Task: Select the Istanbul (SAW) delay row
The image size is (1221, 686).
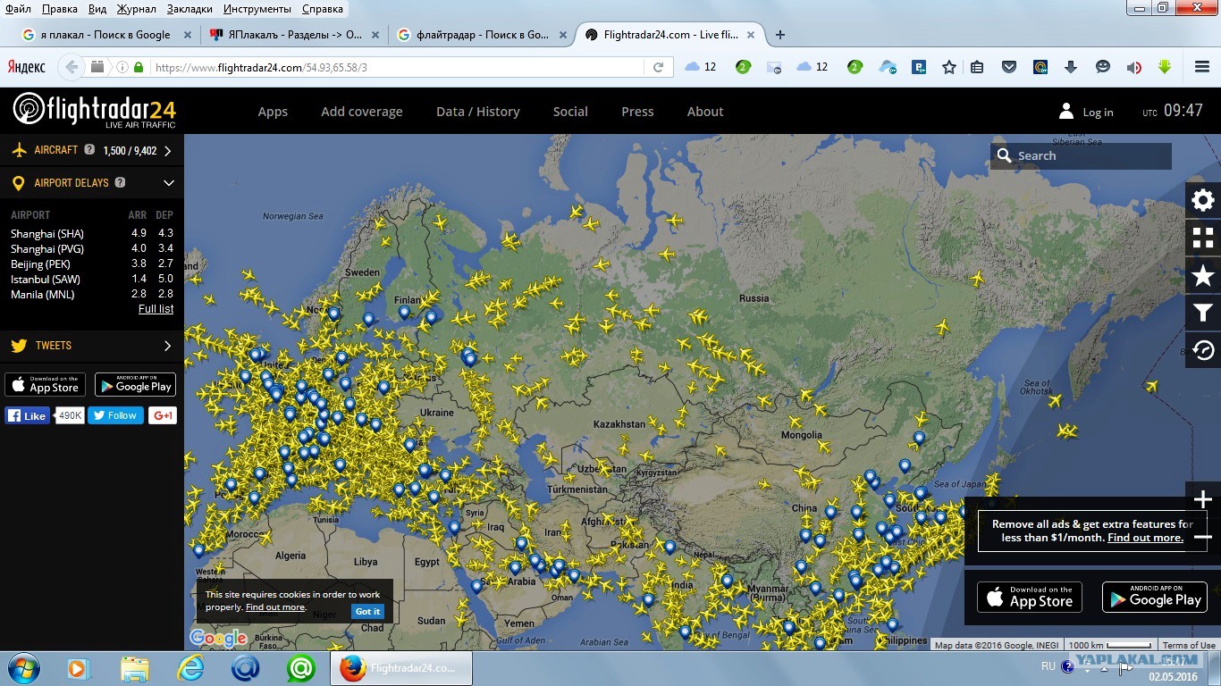Action: point(92,280)
